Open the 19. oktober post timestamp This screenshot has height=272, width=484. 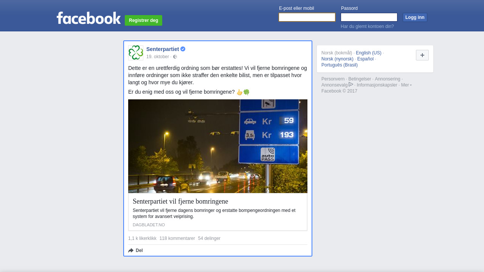(158, 57)
